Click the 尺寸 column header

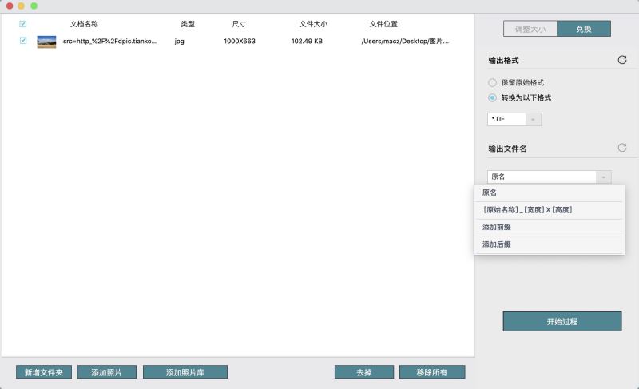239,24
